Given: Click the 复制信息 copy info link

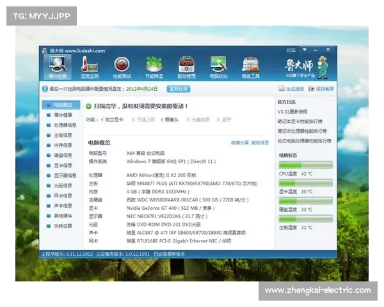Looking at the screenshot, I should [x=260, y=143].
